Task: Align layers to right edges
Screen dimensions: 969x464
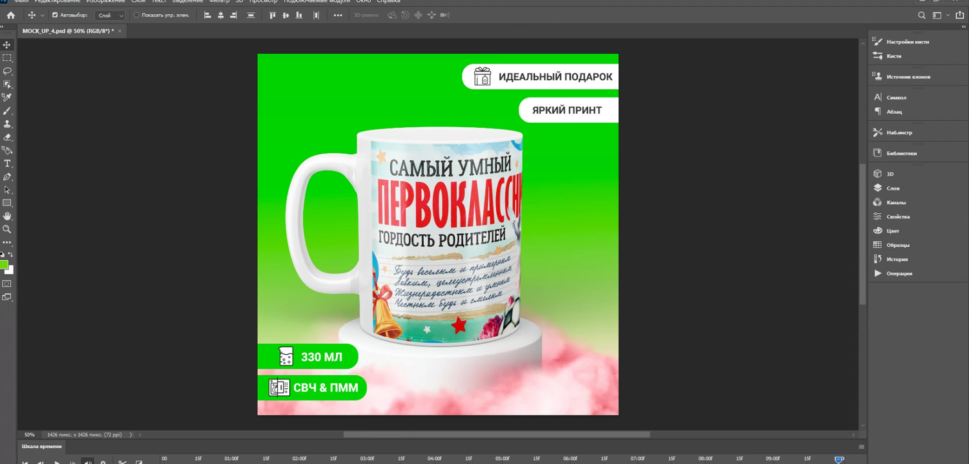Action: [x=233, y=15]
